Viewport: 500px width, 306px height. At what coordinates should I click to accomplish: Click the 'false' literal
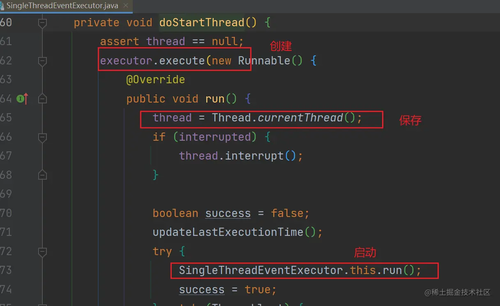(x=287, y=213)
